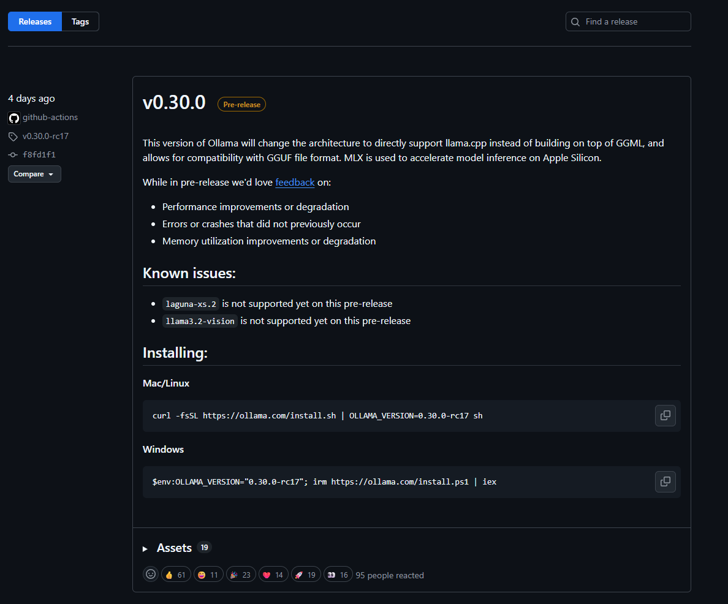Open the v0.30.0-rc17 tag link

45,136
